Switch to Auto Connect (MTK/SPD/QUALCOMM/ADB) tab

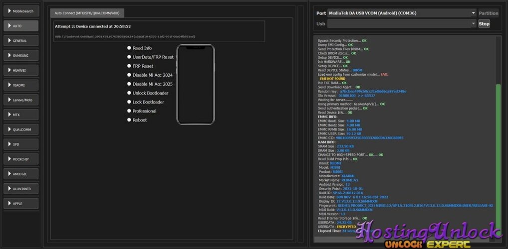[x=87, y=13]
